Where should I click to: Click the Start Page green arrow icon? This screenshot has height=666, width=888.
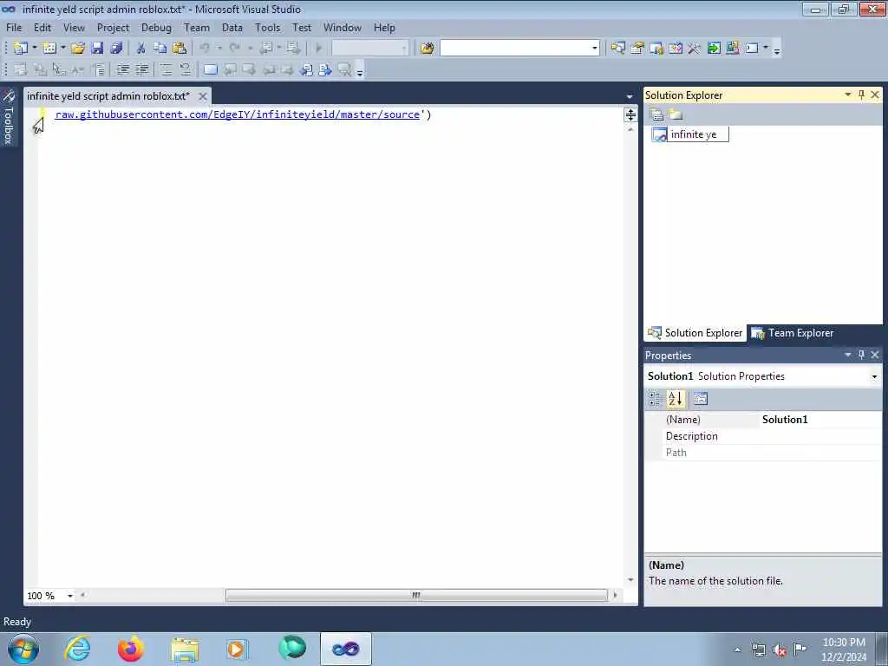[714, 49]
